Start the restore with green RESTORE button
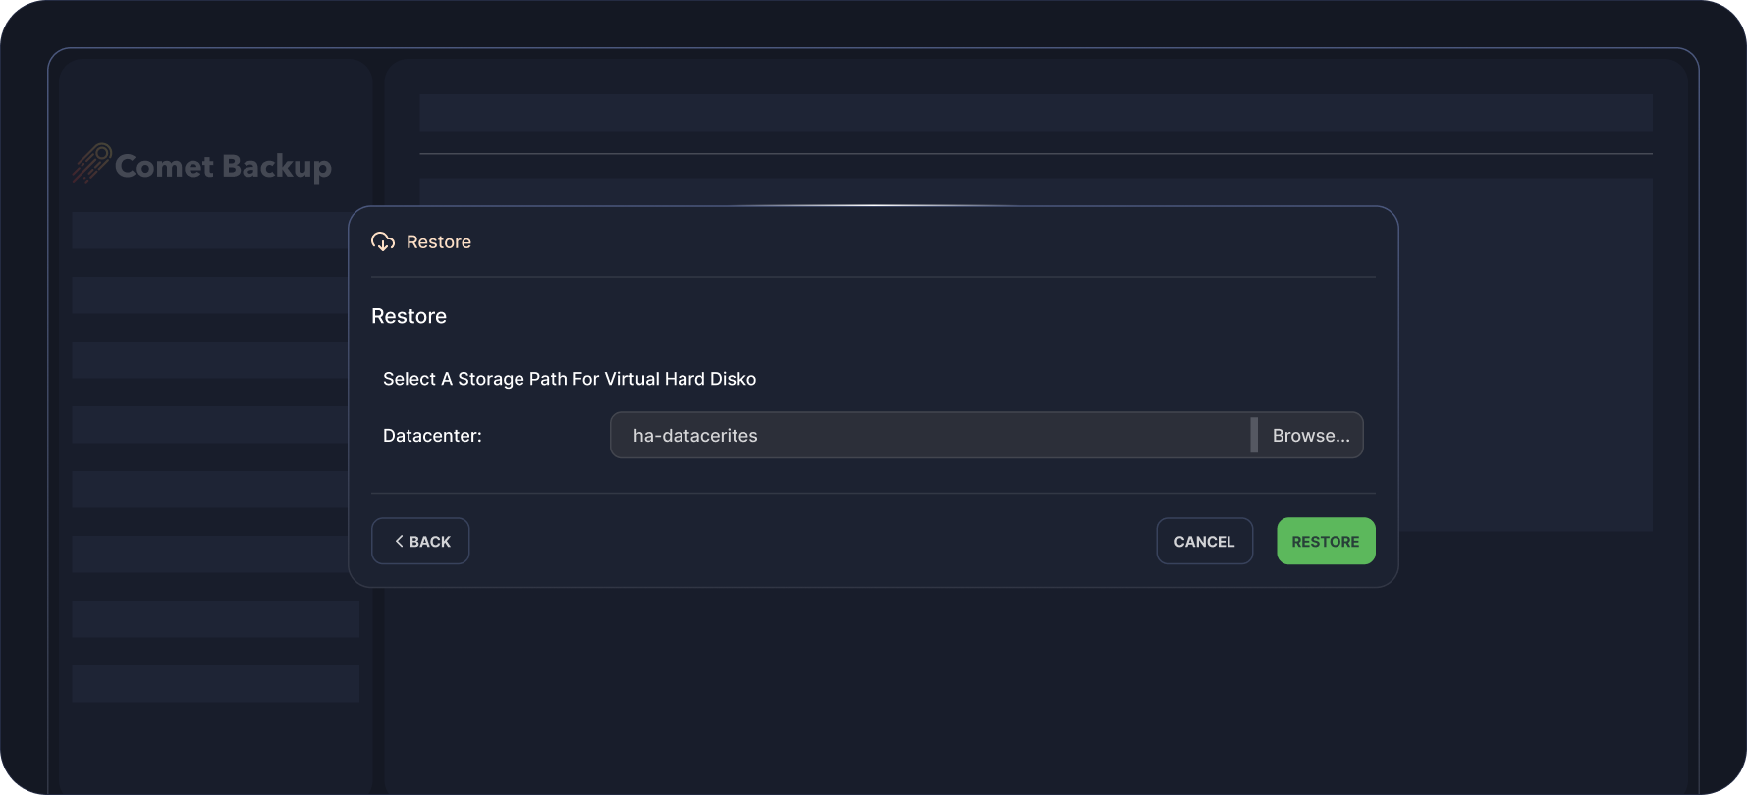Image resolution: width=1747 pixels, height=795 pixels. [x=1325, y=541]
